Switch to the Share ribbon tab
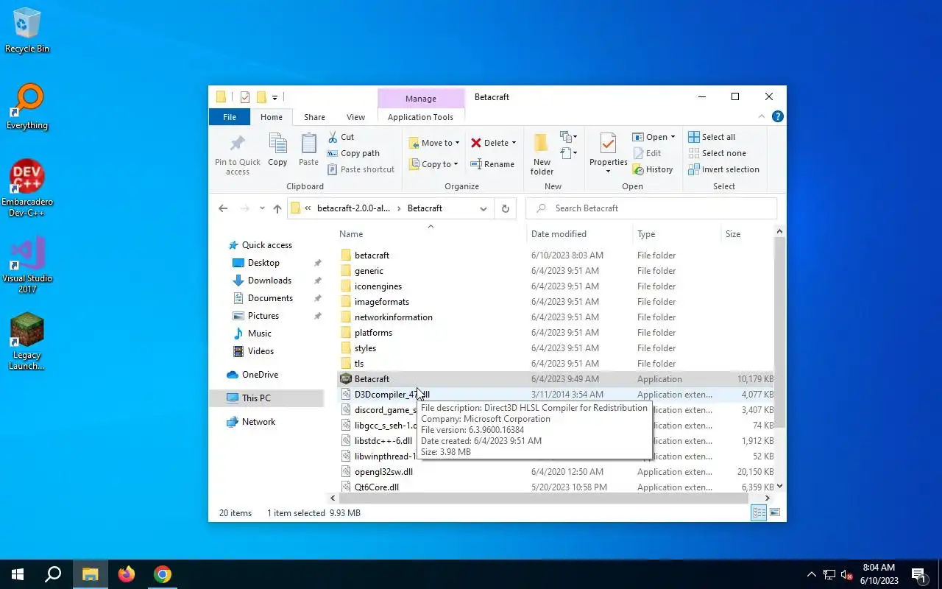The image size is (942, 589). coord(314,117)
